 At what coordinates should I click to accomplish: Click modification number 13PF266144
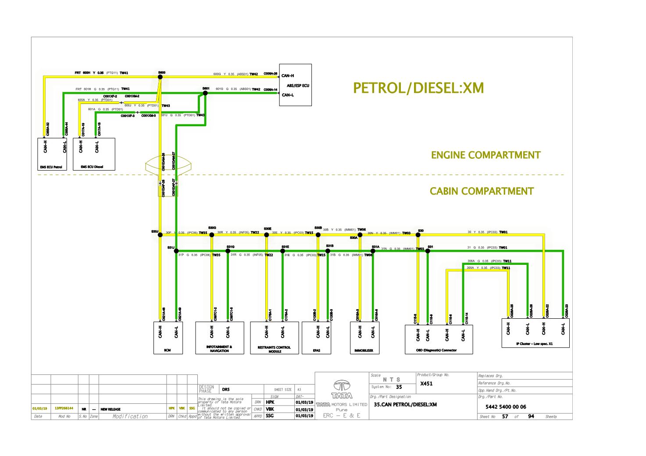tap(64, 408)
